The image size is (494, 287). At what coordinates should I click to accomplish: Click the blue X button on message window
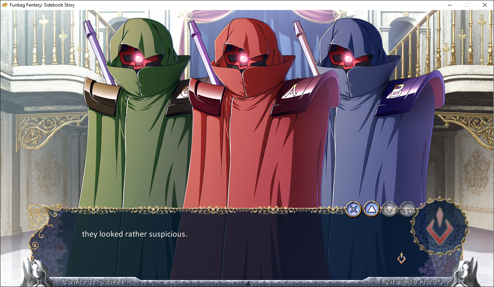[x=354, y=209]
